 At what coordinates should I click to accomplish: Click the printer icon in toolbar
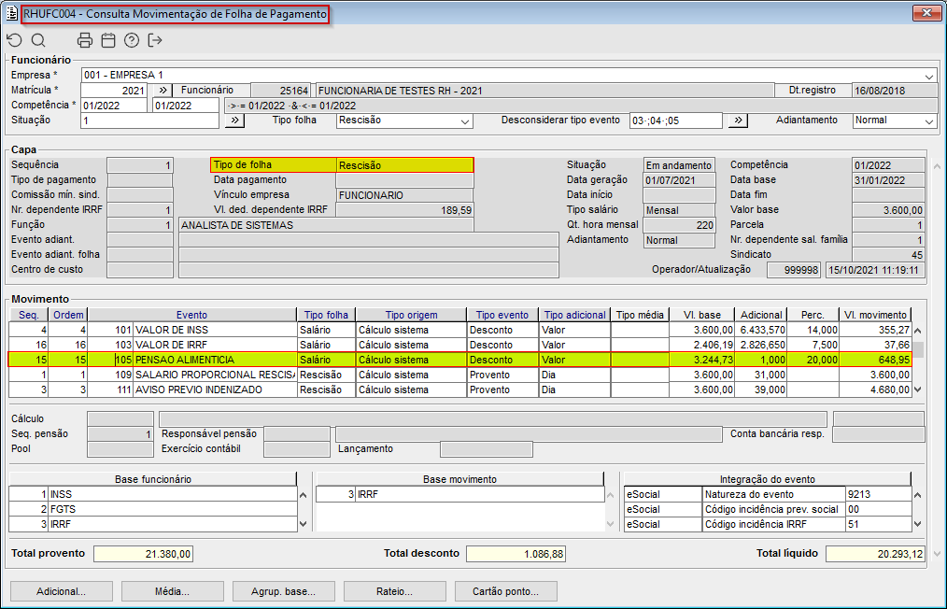tap(85, 40)
